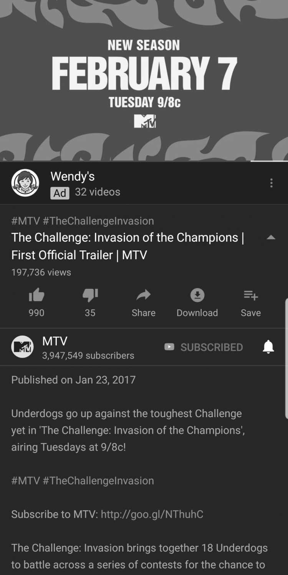Click the scrollbar on the right edge
The height and width of the screenshot is (575, 288).
click(286, 358)
